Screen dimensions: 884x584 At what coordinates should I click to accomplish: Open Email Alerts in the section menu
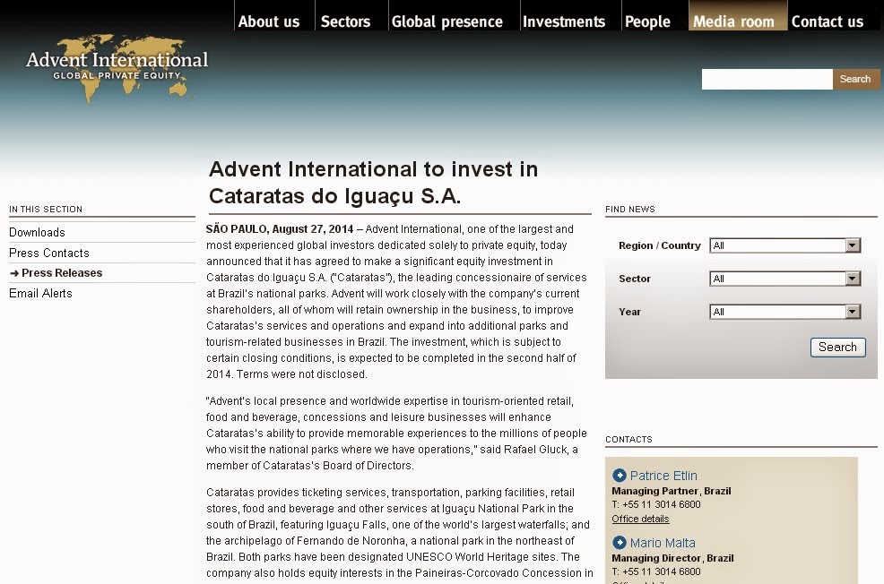(x=40, y=294)
